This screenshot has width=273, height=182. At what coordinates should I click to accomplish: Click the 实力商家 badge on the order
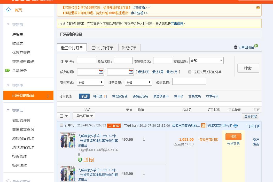point(114,126)
